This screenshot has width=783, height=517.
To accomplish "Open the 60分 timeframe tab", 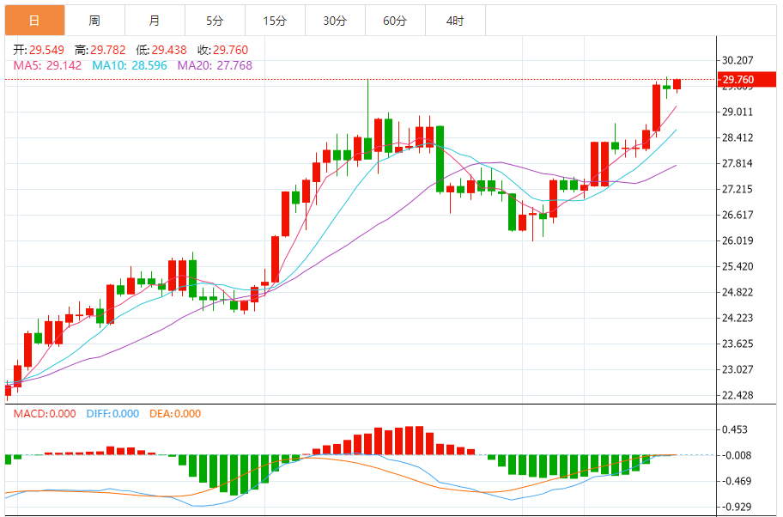I will coord(395,21).
